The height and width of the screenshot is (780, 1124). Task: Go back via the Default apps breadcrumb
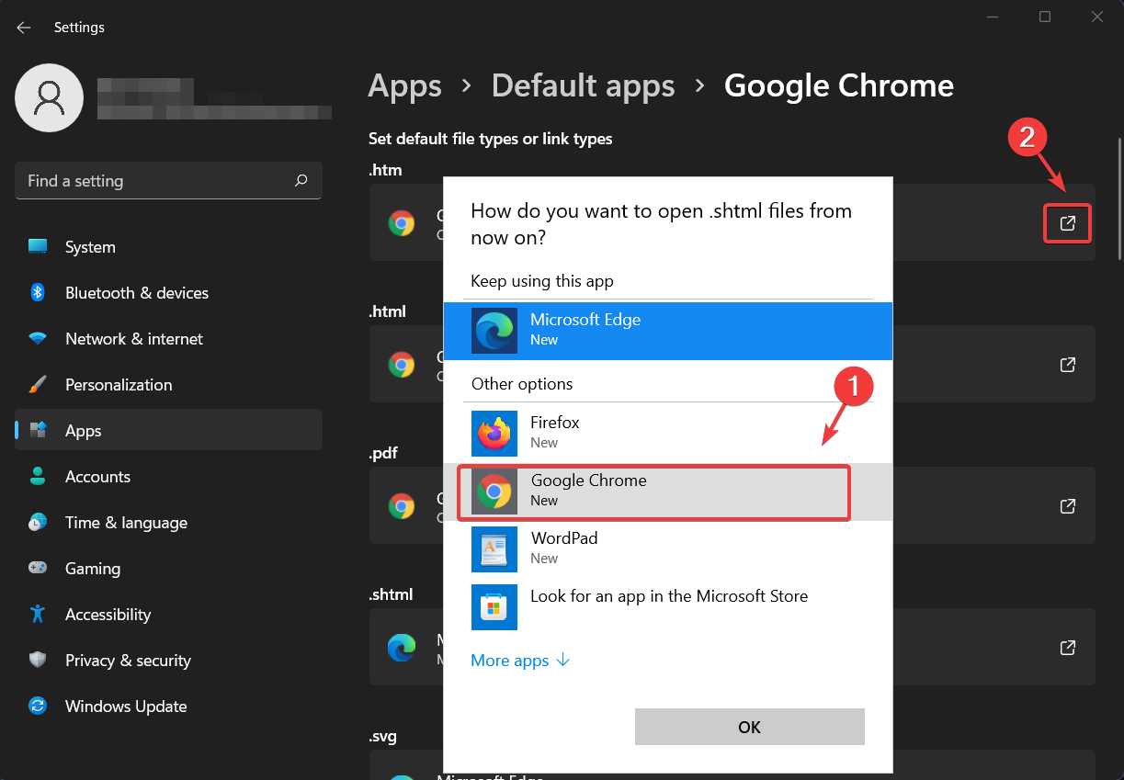coord(583,85)
